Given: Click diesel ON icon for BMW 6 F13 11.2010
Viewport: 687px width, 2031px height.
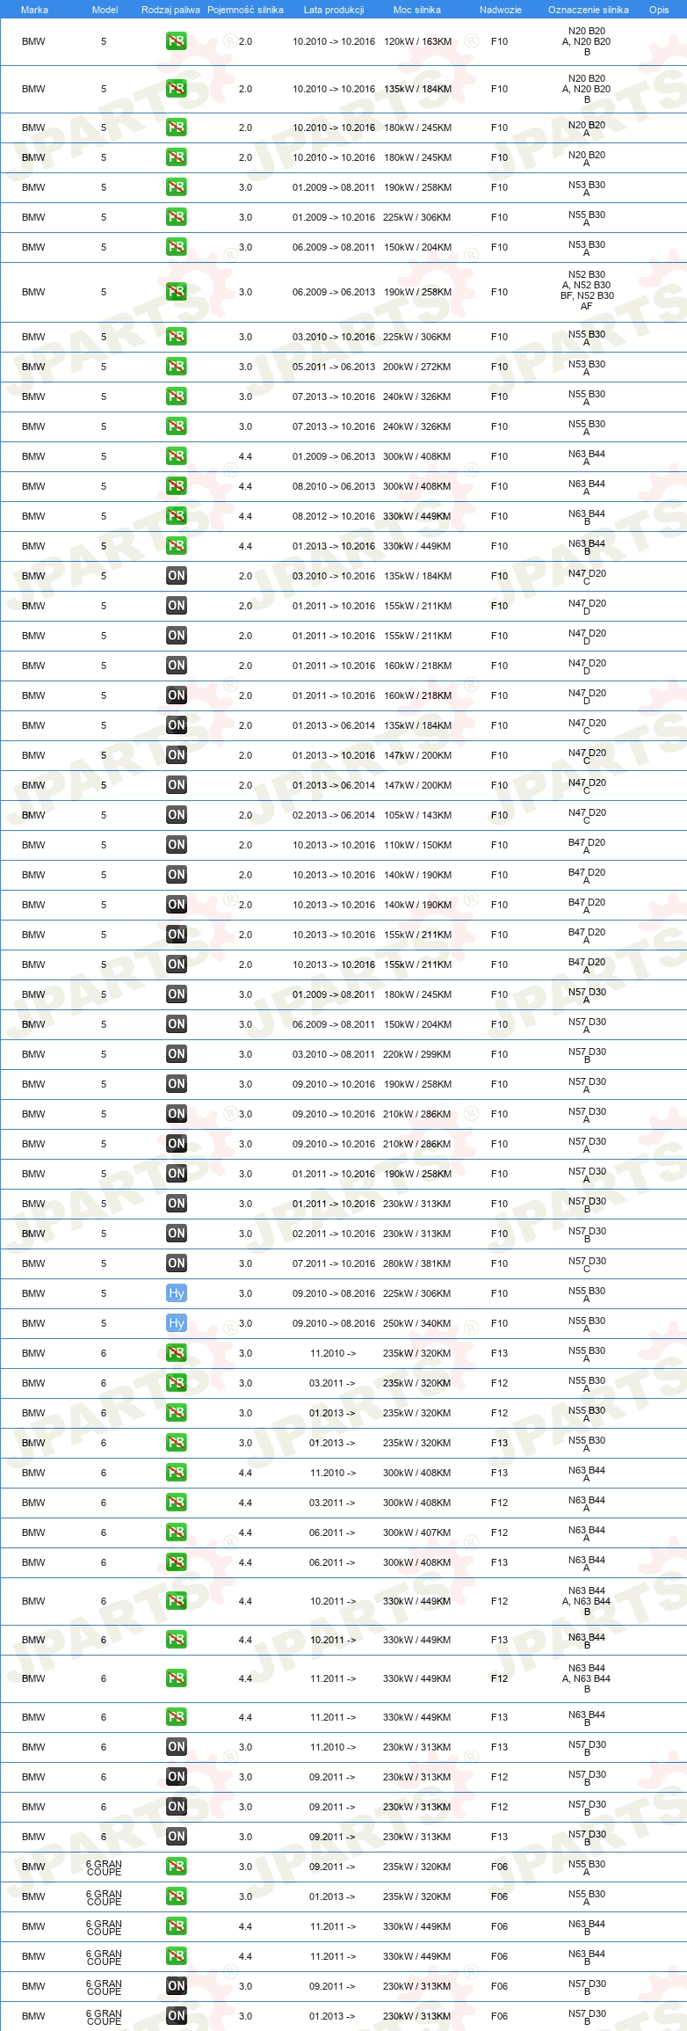Looking at the screenshot, I should click(177, 1747).
